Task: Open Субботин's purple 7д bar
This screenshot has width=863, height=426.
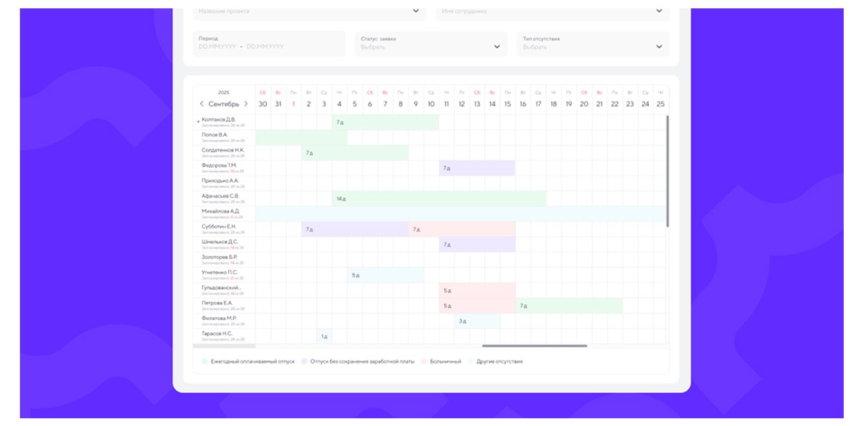Action: [x=355, y=230]
